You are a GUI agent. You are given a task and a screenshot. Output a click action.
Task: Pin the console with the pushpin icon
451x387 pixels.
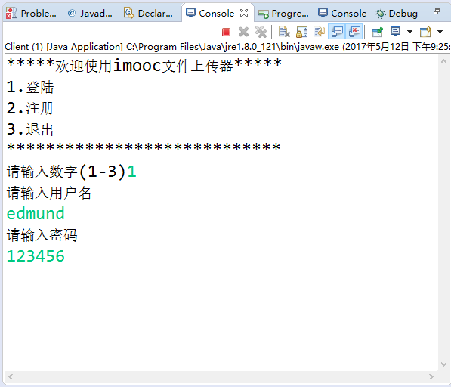pos(378,32)
